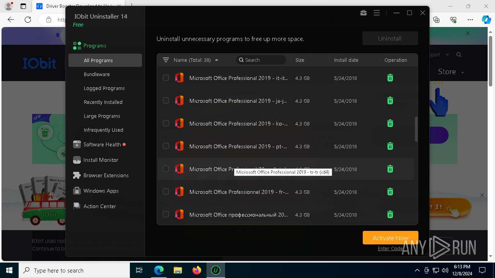Viewport: 495px width, 278px height.
Task: Select the All Programs category
Action: point(105,60)
